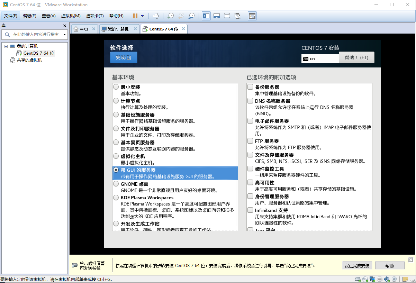Select 基本网页服务器 radio button

pyautogui.click(x=116, y=143)
